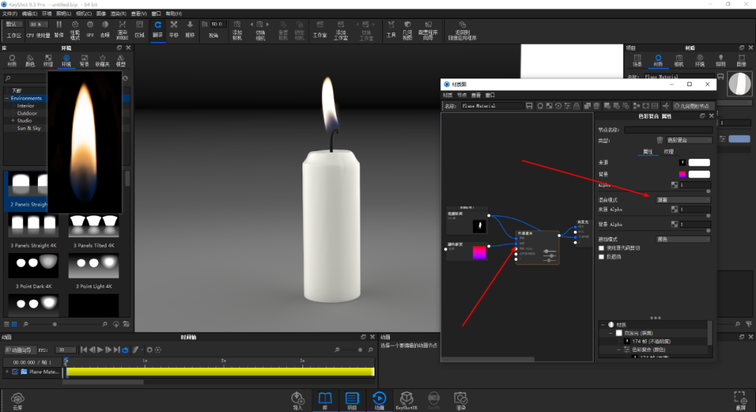The width and height of the screenshot is (756, 412).
Task: Open the node type dropdown
Action: [x=689, y=140]
